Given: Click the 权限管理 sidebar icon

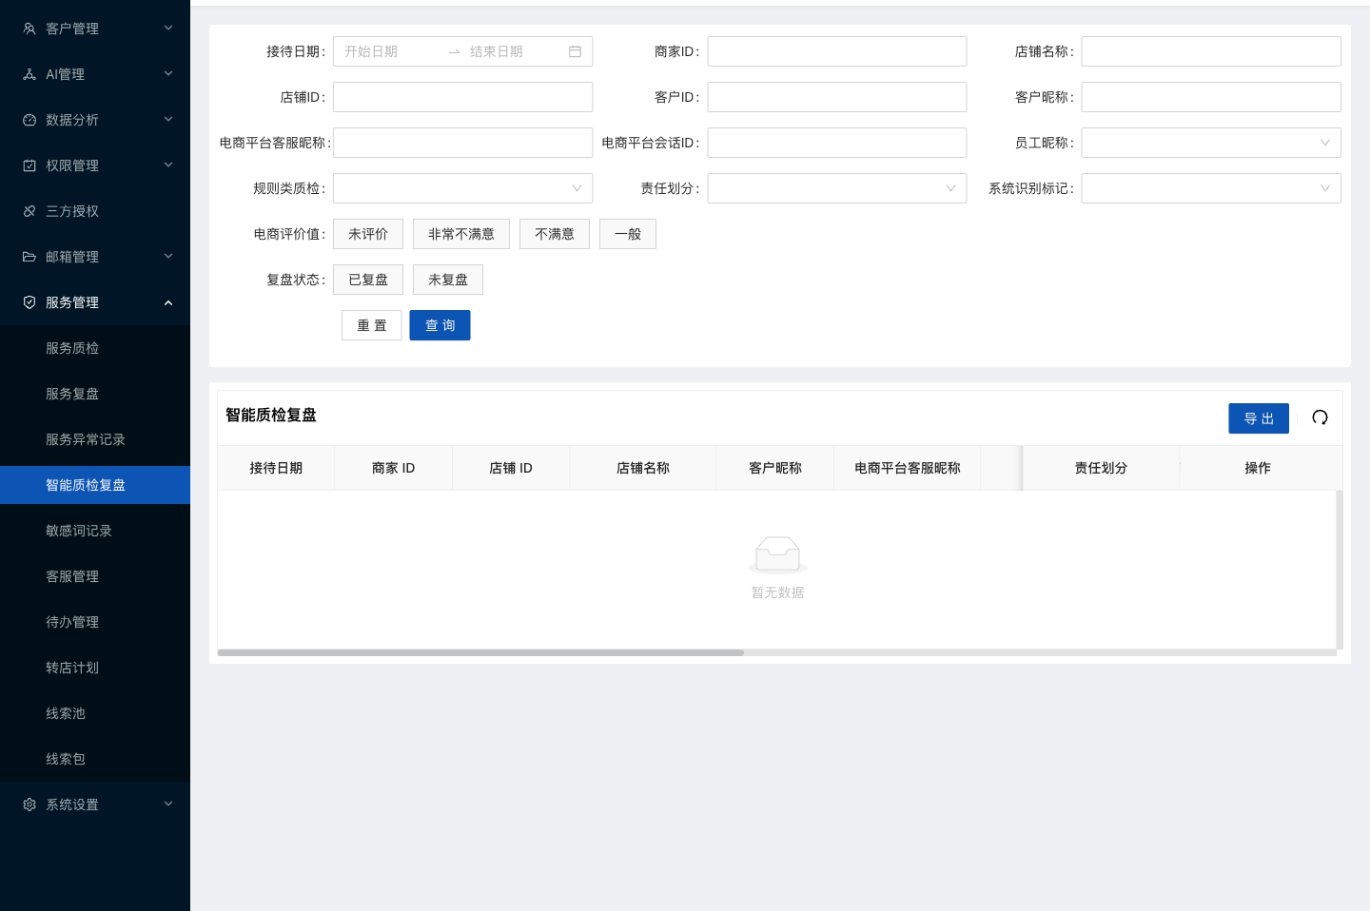Looking at the screenshot, I should [29, 165].
